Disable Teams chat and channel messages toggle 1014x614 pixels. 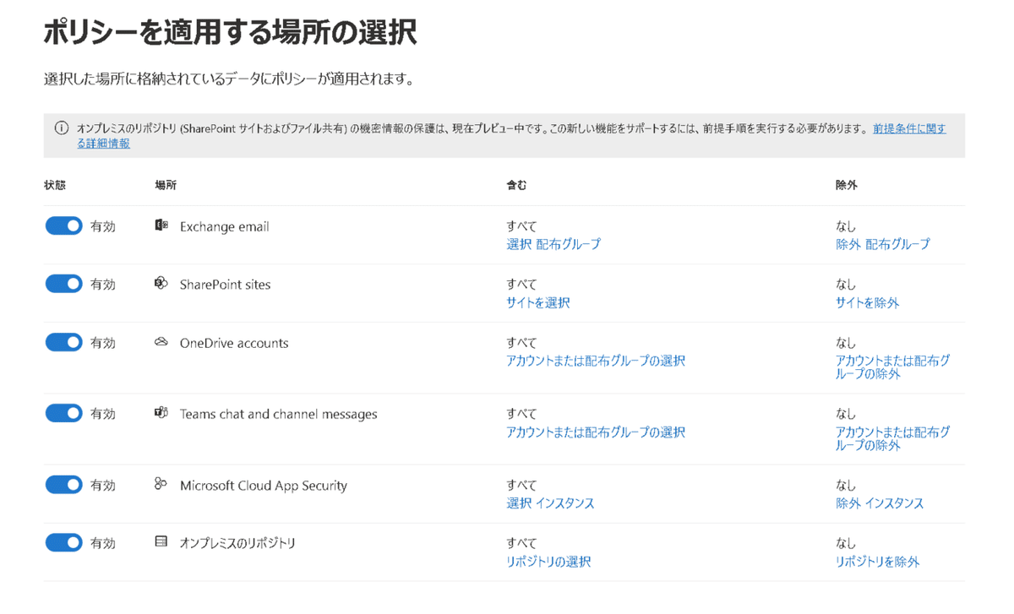click(x=64, y=414)
